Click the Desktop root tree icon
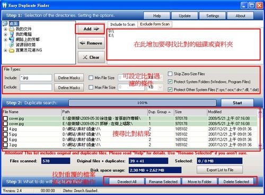This screenshot has width=265, height=195. 5,24
